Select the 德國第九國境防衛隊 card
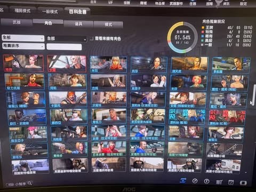Viewport: 256px width, 192px height. (147, 165)
